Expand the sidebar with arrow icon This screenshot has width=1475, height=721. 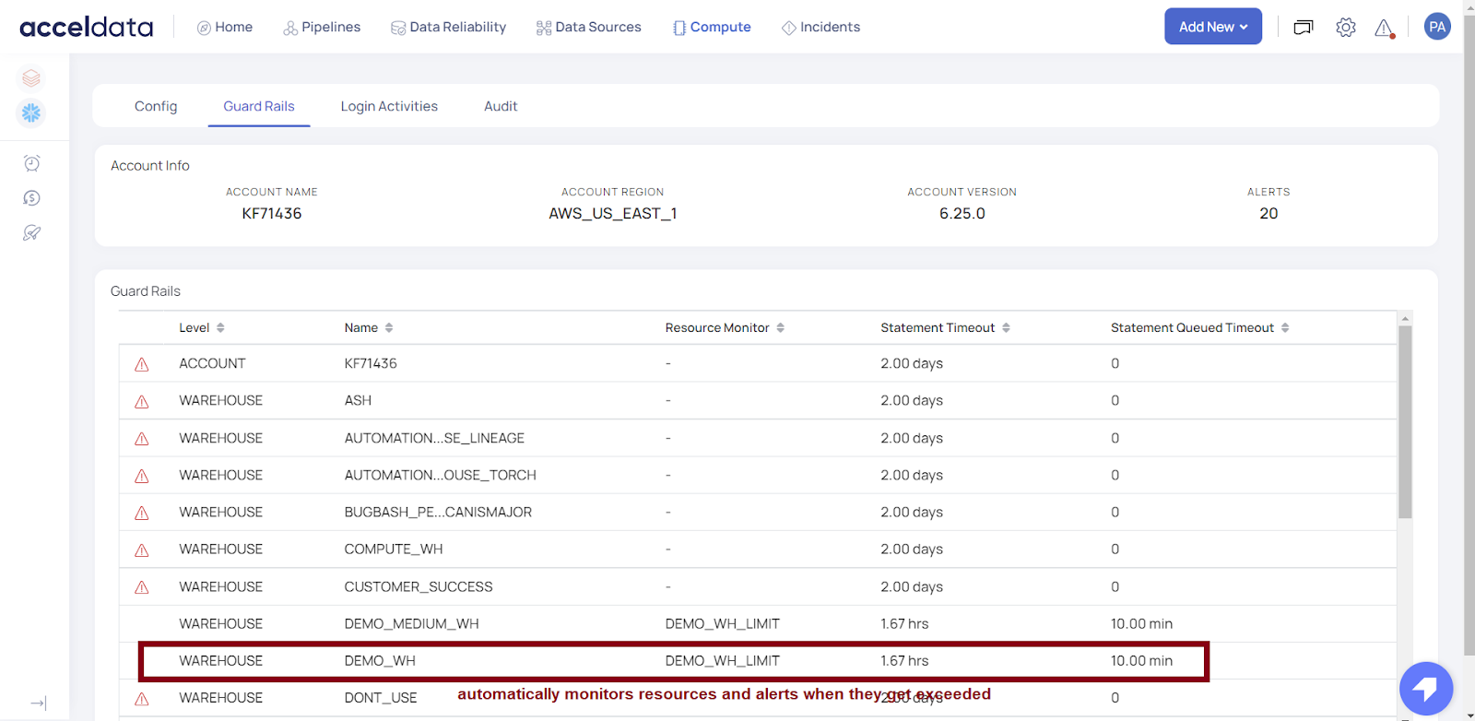tap(38, 703)
